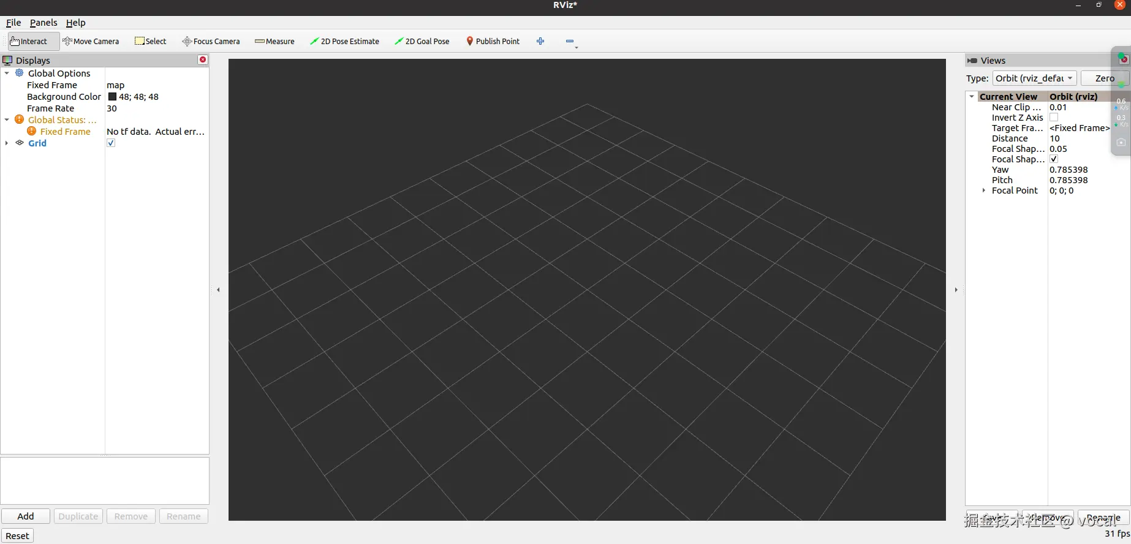The image size is (1131, 544).
Task: Open the Background Color swatch
Action: (x=112, y=96)
